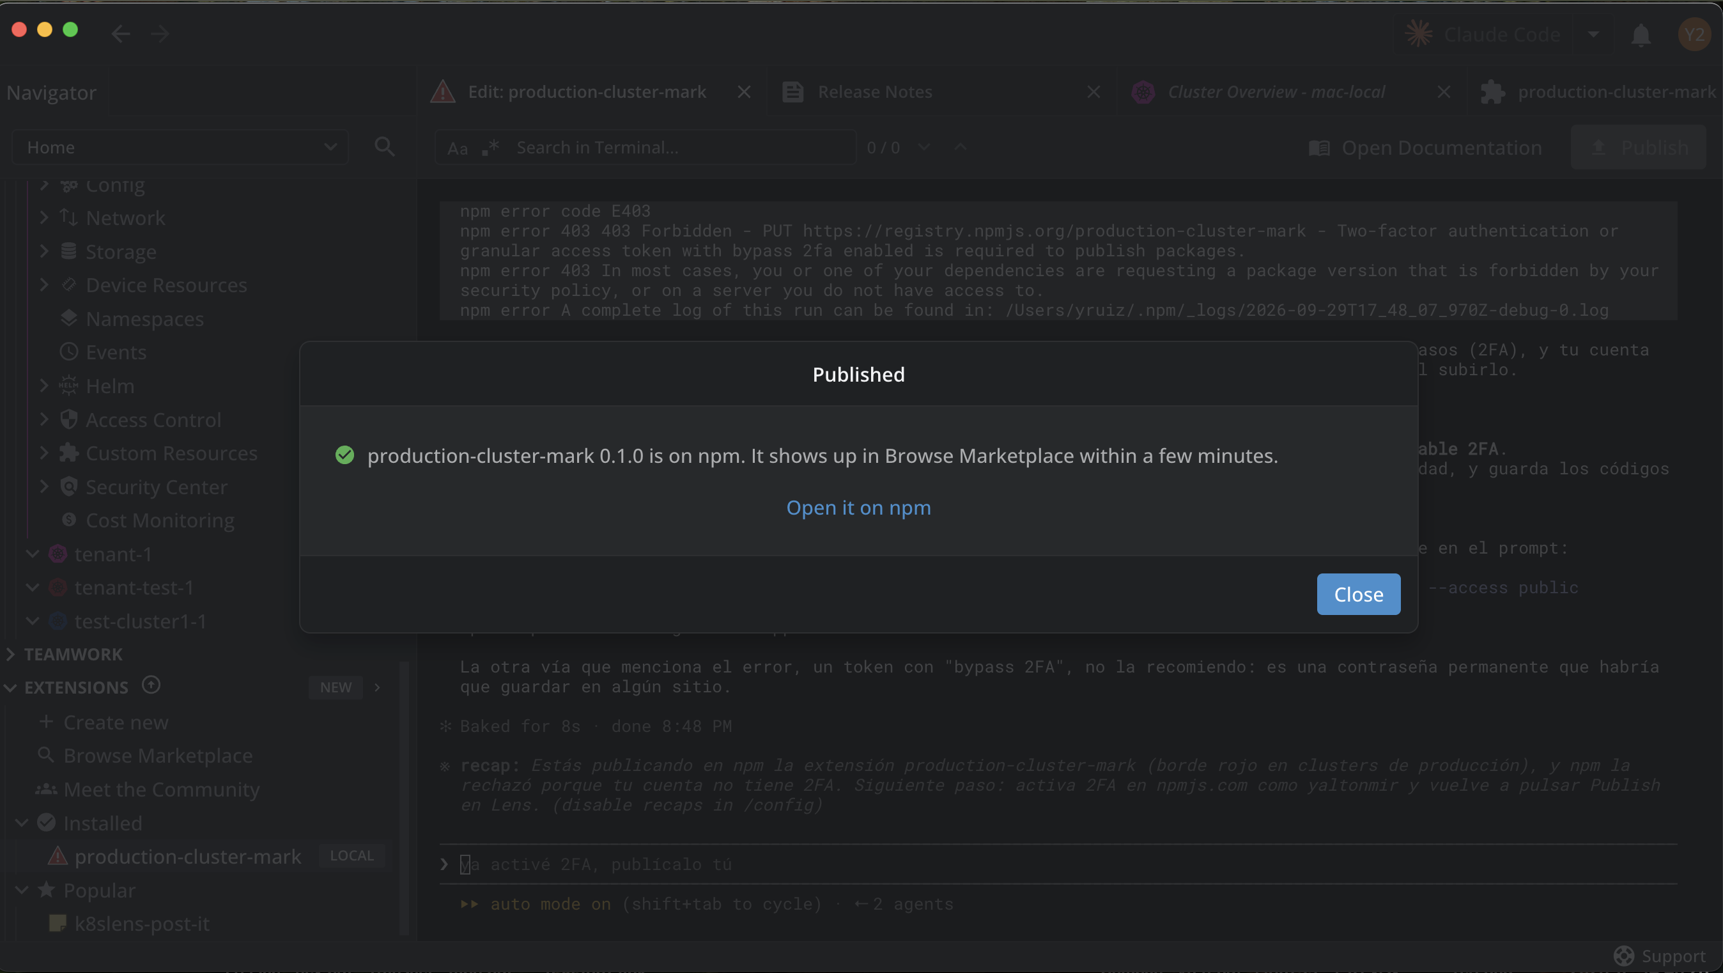Switch to Cluster Overview - mac-local tab
1723x973 pixels.
[1276, 91]
